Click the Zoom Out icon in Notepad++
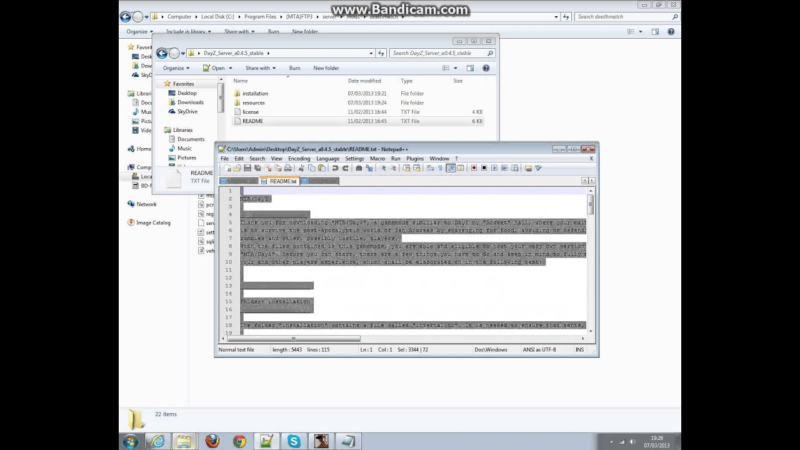The image size is (800, 450). pyautogui.click(x=394, y=168)
